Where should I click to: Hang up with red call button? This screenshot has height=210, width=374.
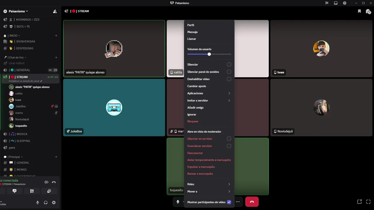(252, 202)
